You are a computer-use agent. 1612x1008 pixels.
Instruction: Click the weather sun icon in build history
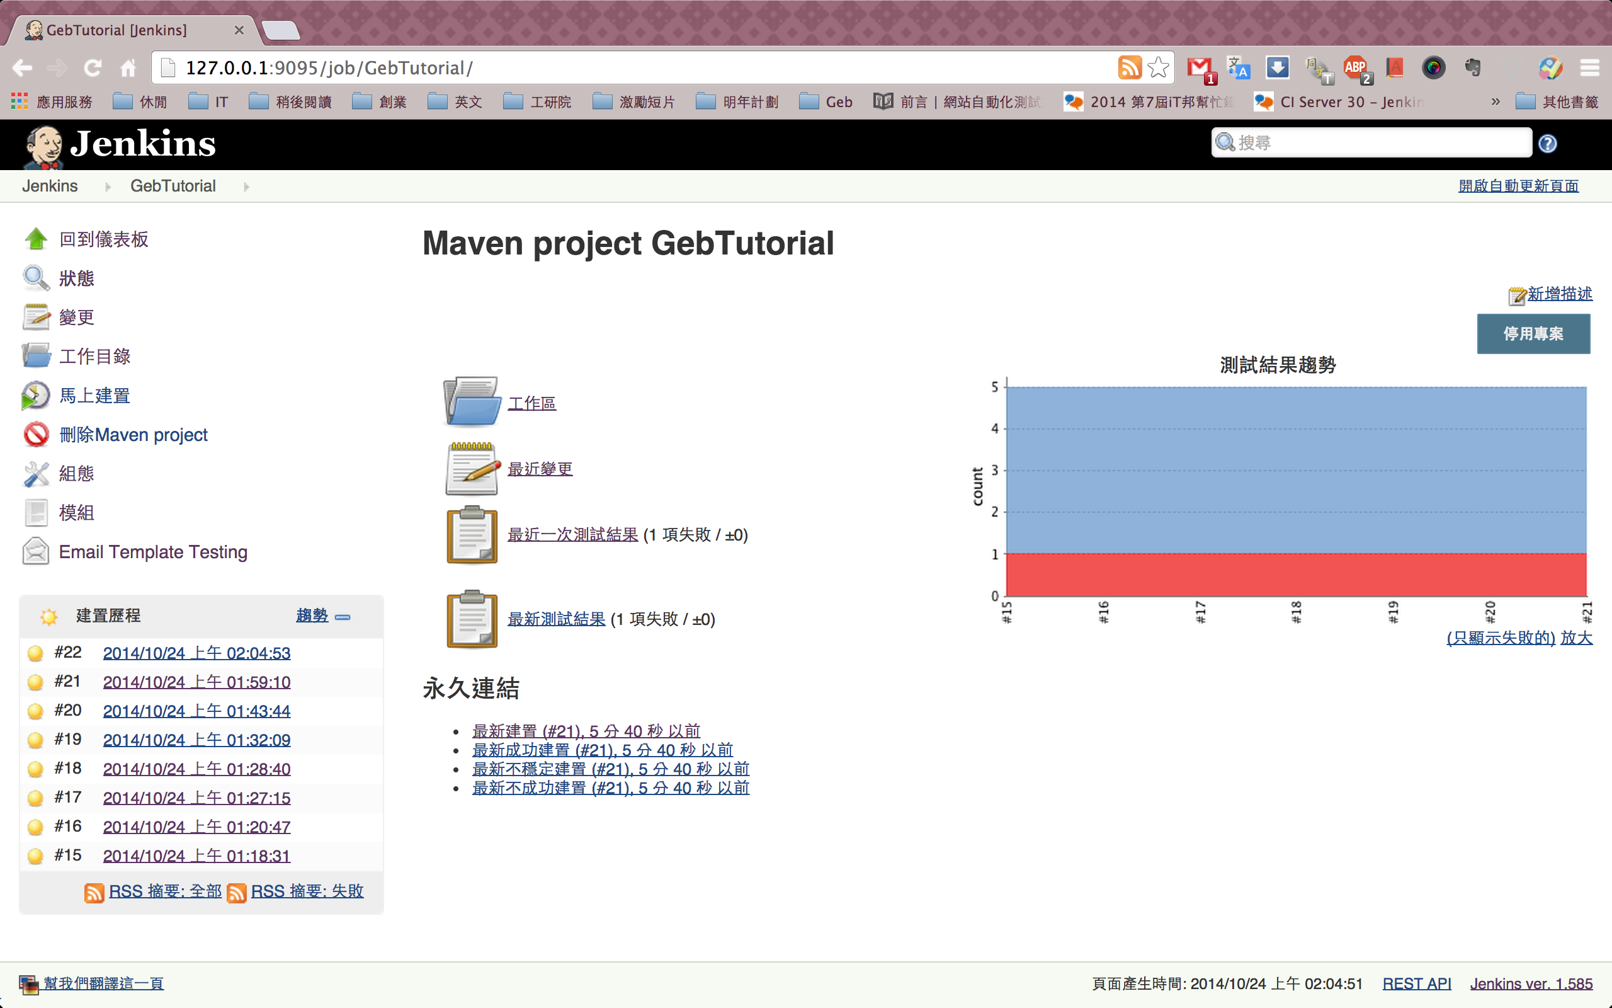pyautogui.click(x=48, y=616)
